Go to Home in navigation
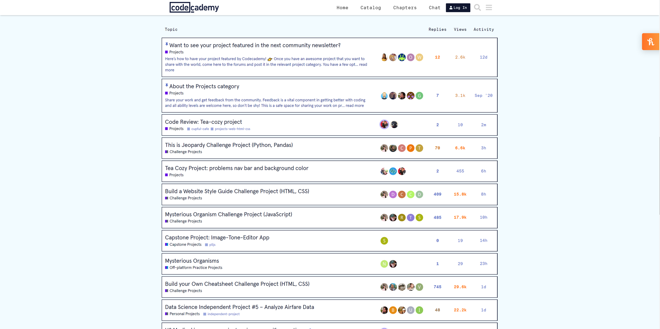 (342, 8)
